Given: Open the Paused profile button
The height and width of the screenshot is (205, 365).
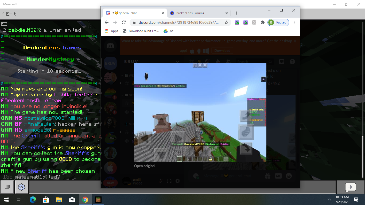Looking at the screenshot, I should tap(279, 22).
